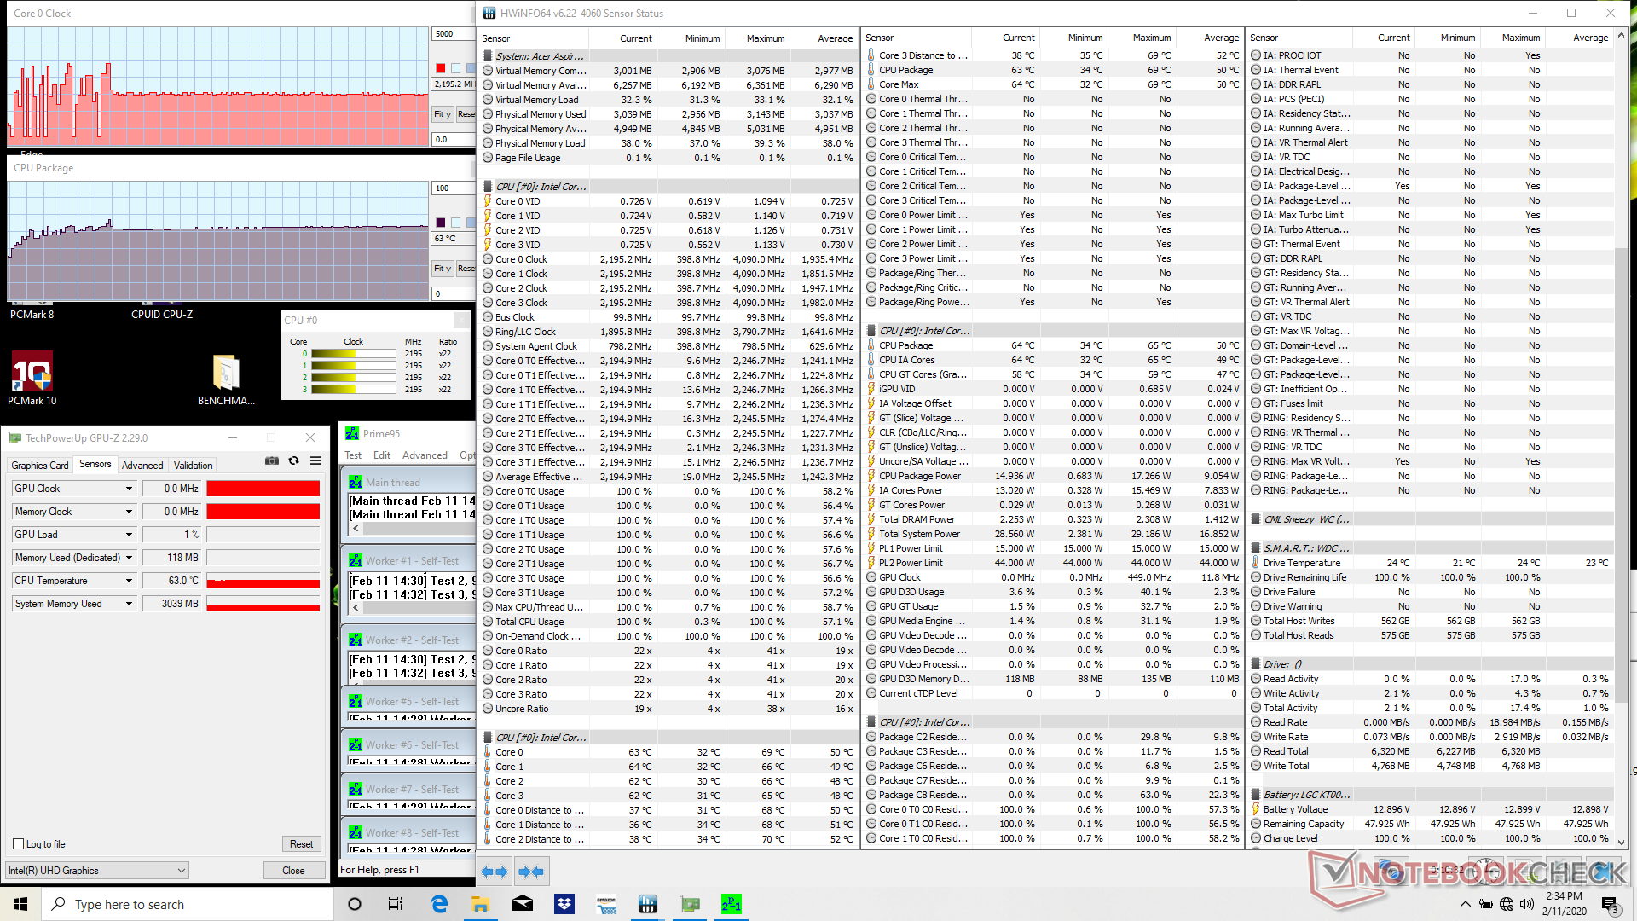Image resolution: width=1637 pixels, height=921 pixels.
Task: Open the notification action center
Action: click(1609, 904)
